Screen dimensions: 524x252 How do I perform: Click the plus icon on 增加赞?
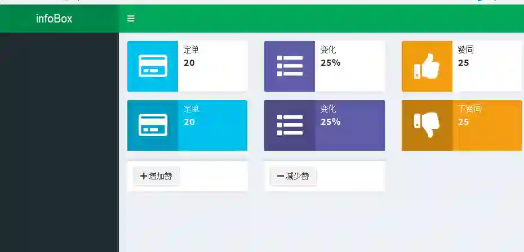(143, 176)
